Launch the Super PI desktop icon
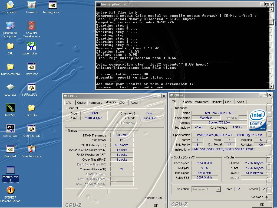The image size is (277, 208). coord(32,46)
